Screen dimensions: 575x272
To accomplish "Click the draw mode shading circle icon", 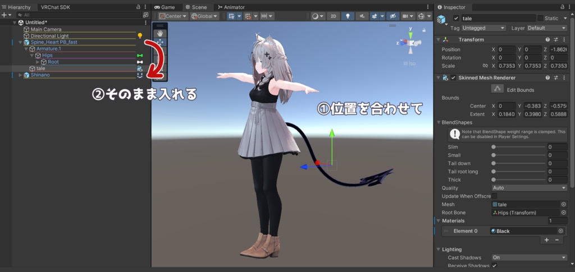I will click(315, 16).
